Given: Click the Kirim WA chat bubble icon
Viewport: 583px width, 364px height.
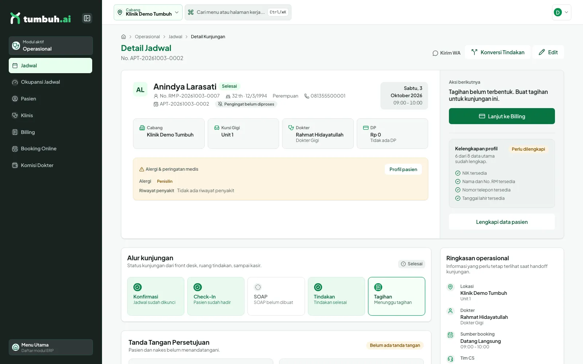Looking at the screenshot, I should [435, 53].
